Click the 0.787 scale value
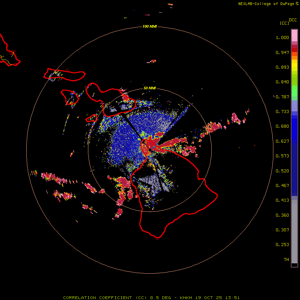This screenshot has width=300, height=300. 282,97
